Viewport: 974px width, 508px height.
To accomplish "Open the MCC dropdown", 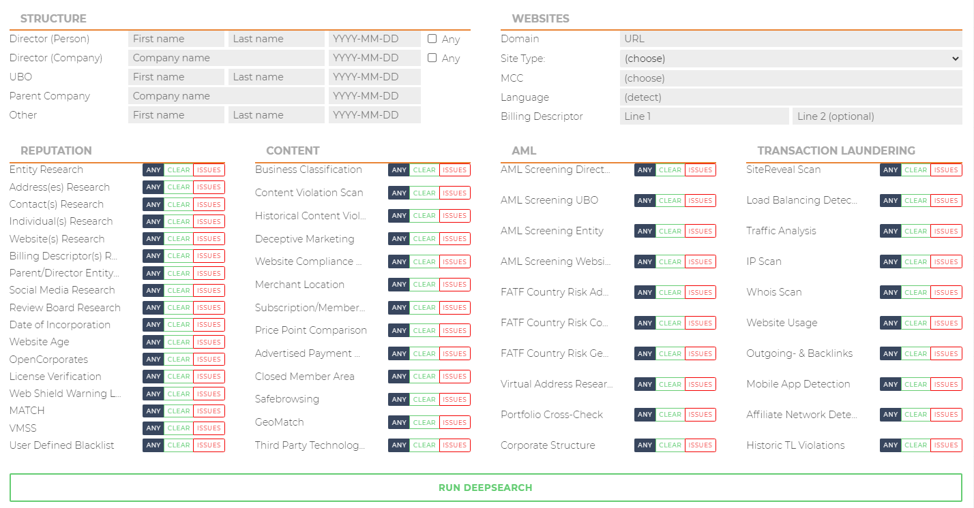I will 791,78.
